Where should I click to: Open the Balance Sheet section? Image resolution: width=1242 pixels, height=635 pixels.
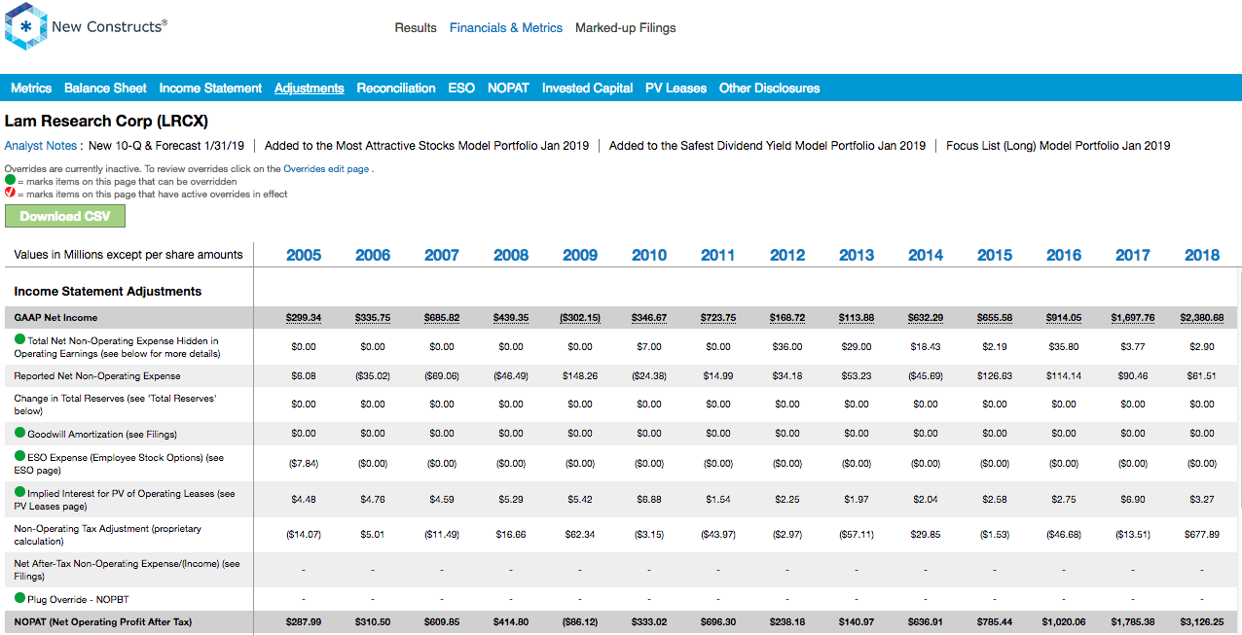[x=105, y=88]
